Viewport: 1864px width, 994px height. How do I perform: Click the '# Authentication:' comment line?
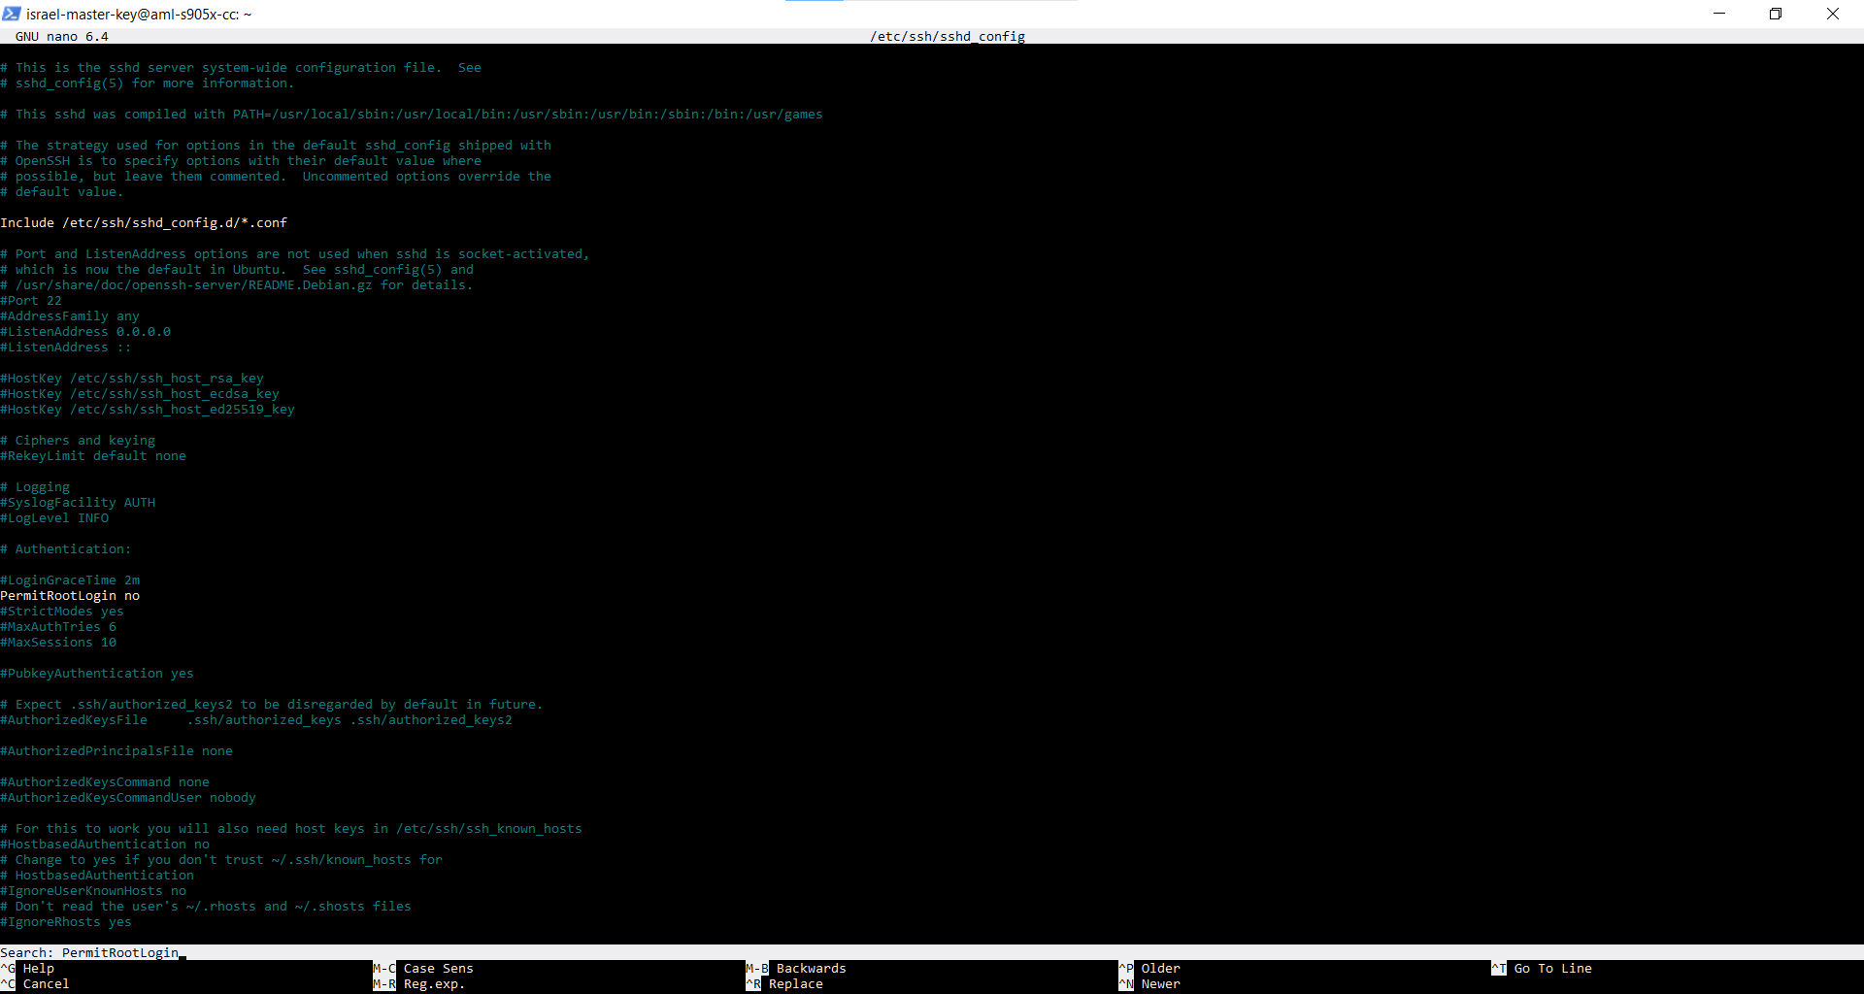(66, 548)
